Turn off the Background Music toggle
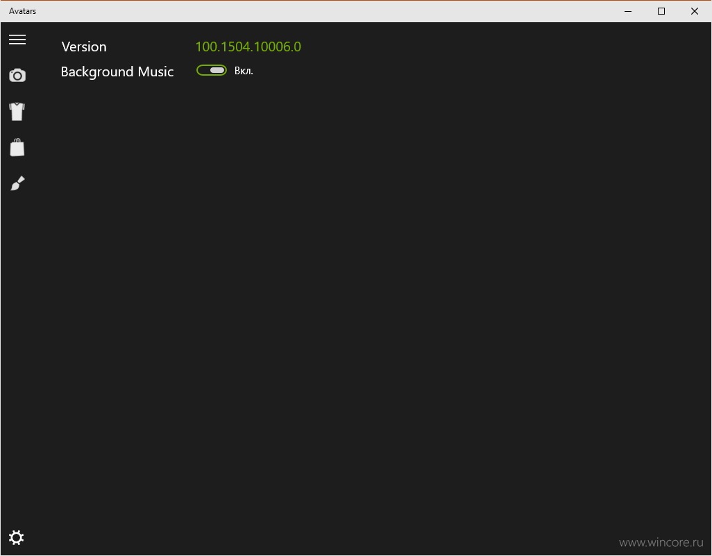Image resolution: width=712 pixels, height=556 pixels. coord(212,70)
